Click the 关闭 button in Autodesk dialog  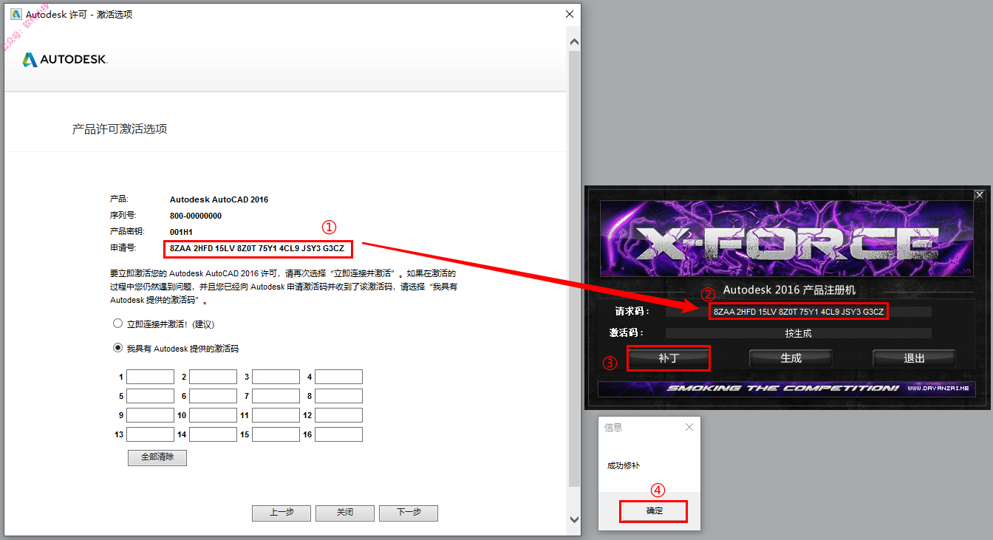[345, 513]
